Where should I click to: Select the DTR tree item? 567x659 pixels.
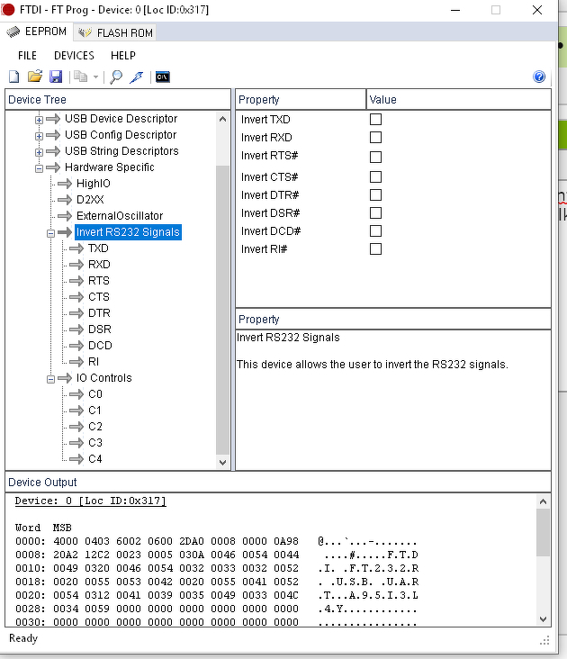tap(99, 313)
